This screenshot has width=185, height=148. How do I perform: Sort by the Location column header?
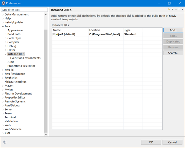106,30
